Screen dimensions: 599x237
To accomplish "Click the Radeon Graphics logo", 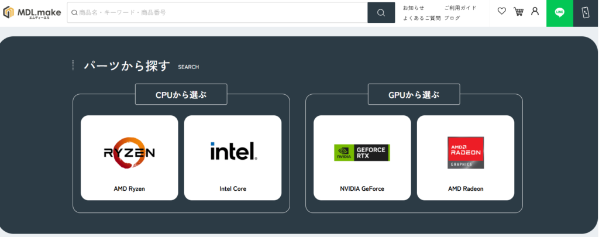I will click(x=466, y=153).
